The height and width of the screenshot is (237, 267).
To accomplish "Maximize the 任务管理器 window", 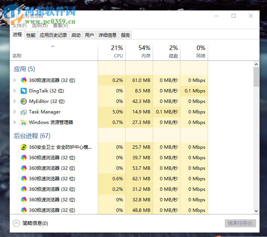I will [x=234, y=16].
